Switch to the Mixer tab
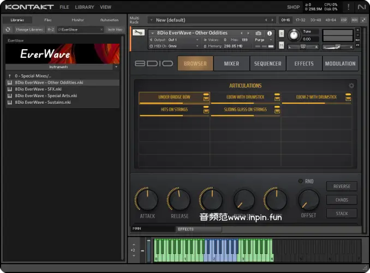The width and height of the screenshot is (370, 273). pos(231,63)
